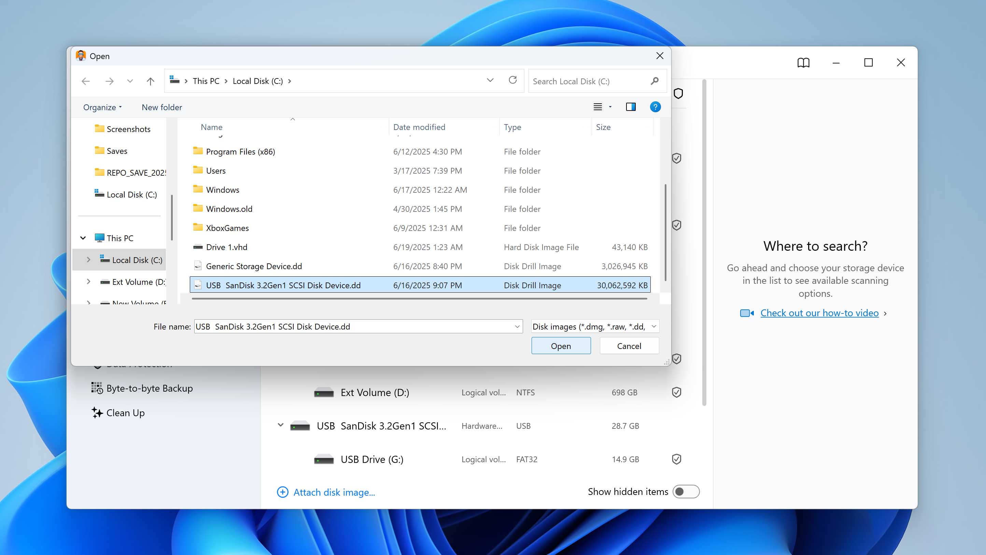Expand Local Disk (C:) tree node
The height and width of the screenshot is (555, 986).
(x=88, y=260)
